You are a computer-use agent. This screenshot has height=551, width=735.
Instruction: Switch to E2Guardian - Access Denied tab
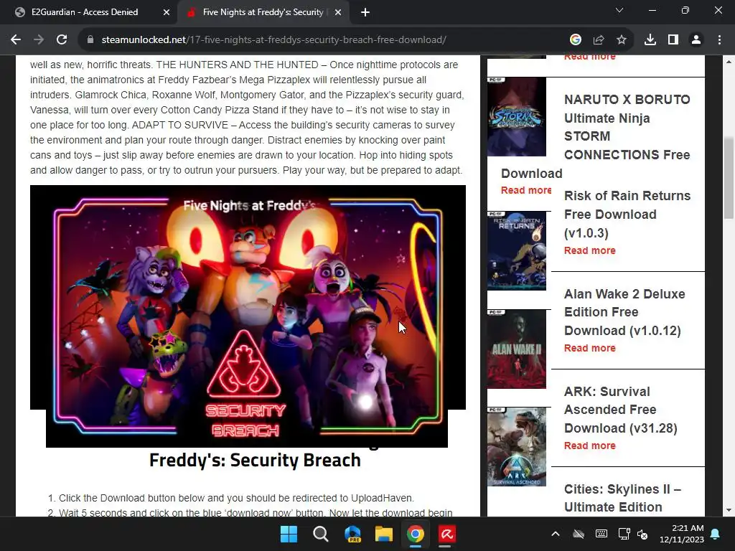point(85,12)
